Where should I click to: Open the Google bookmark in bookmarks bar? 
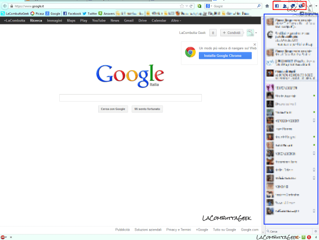[53, 13]
